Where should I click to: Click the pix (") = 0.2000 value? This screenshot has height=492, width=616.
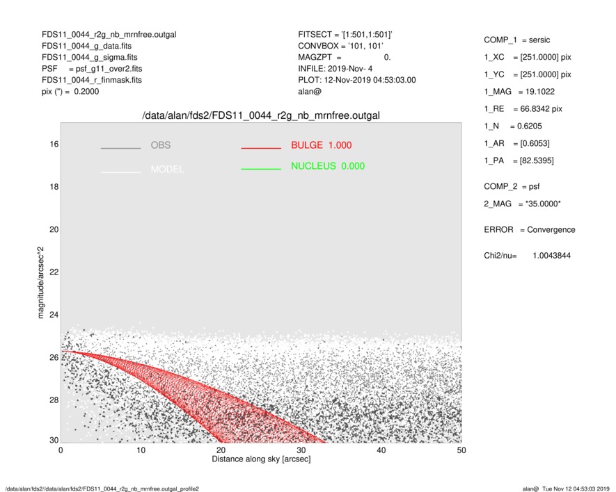coord(70,92)
